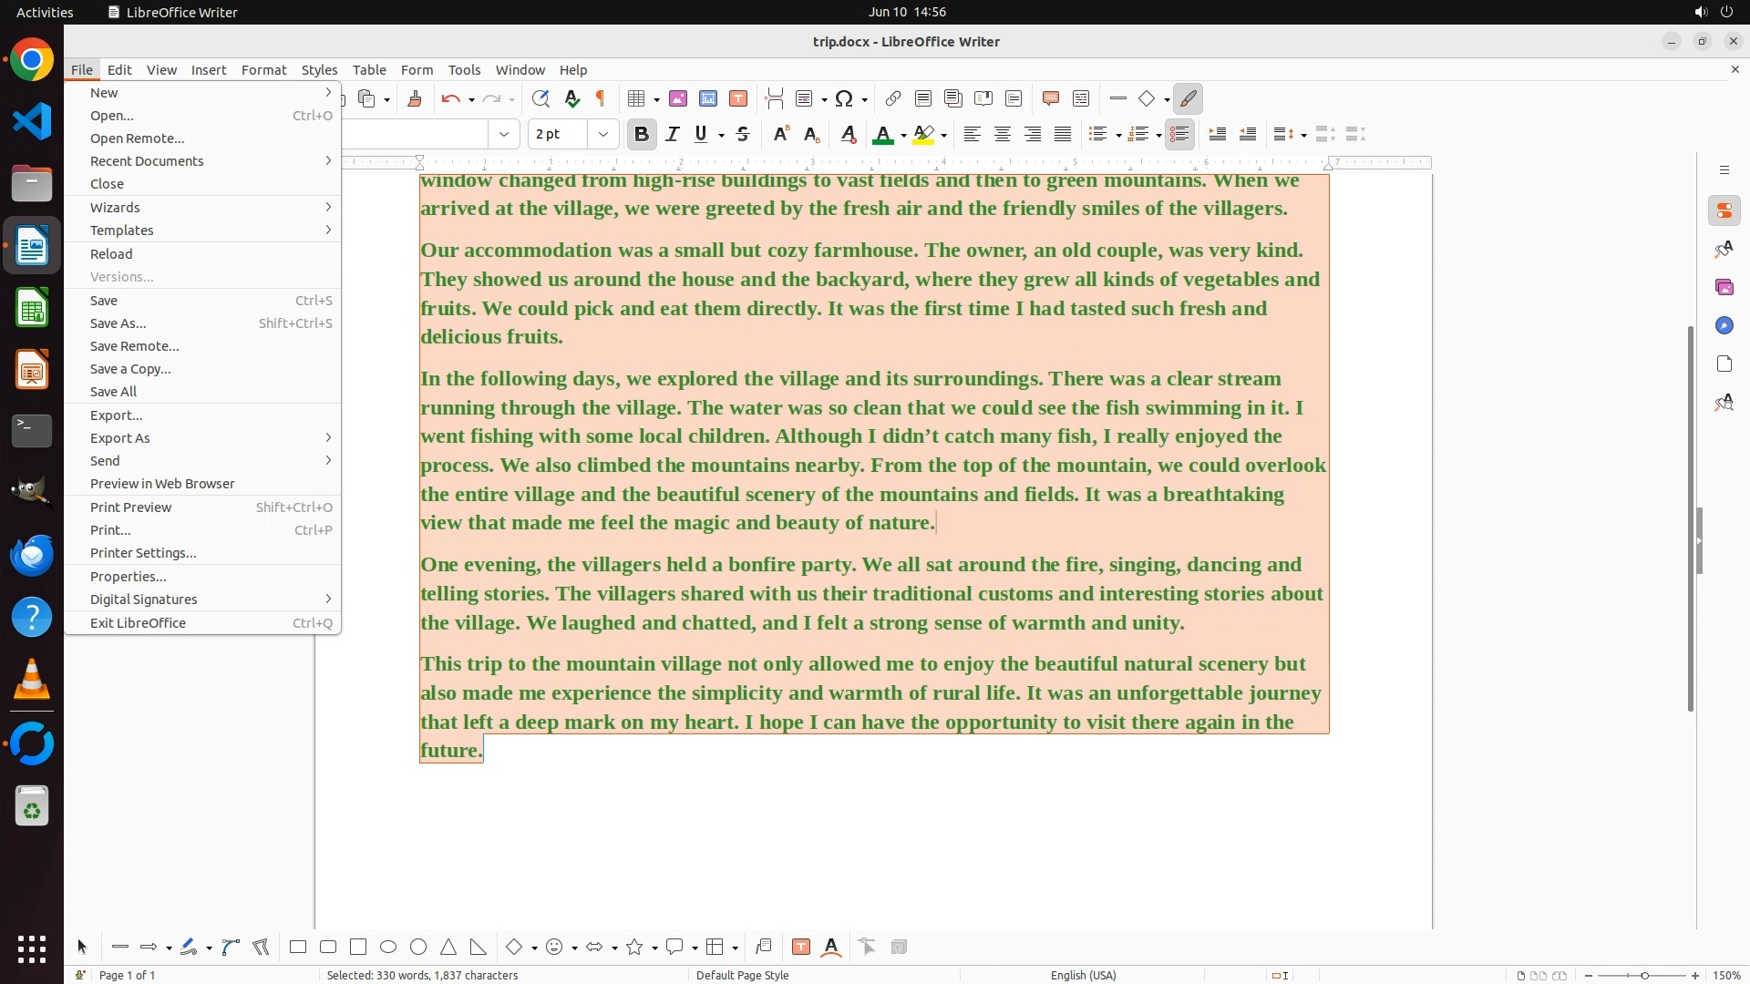The width and height of the screenshot is (1750, 984).
Task: Open the font size dropdown arrow
Action: click(603, 135)
